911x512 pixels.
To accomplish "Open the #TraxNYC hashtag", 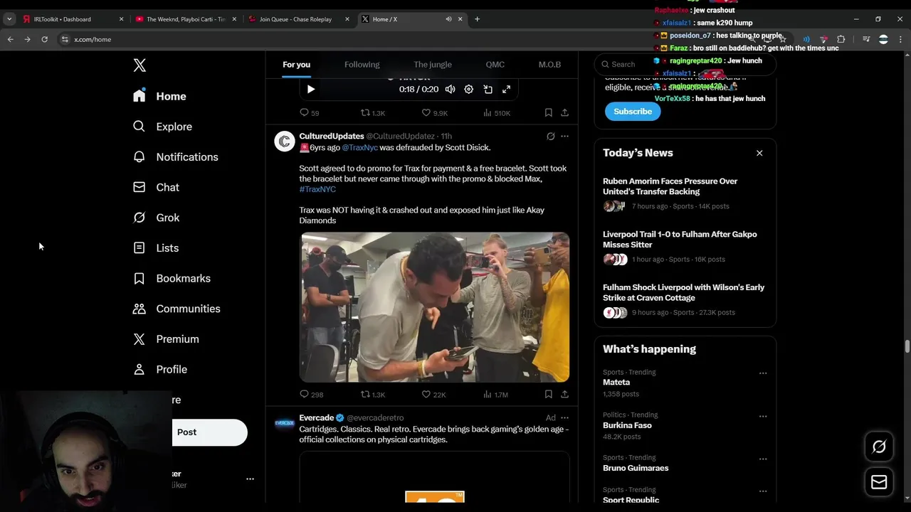I will [x=317, y=189].
